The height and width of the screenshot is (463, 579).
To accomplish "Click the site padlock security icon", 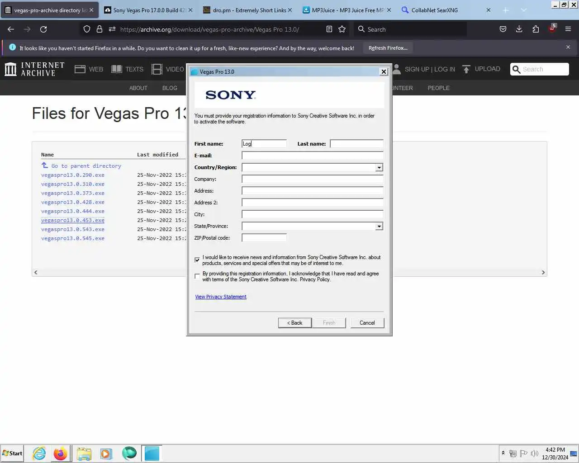I will pyautogui.click(x=100, y=29).
